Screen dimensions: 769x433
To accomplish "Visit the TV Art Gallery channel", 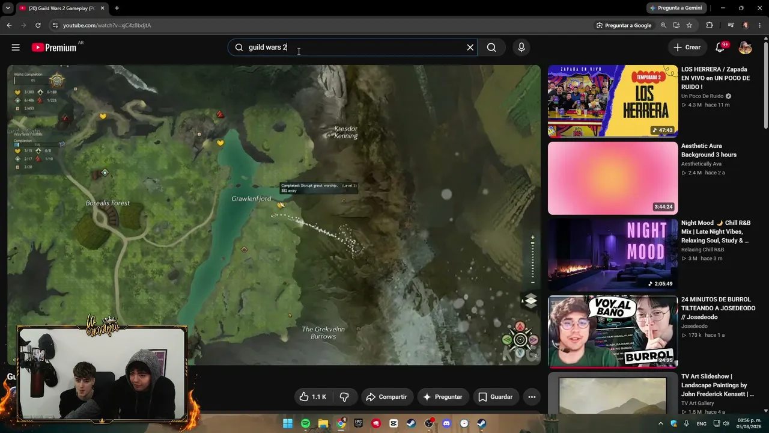I will (x=698, y=403).
